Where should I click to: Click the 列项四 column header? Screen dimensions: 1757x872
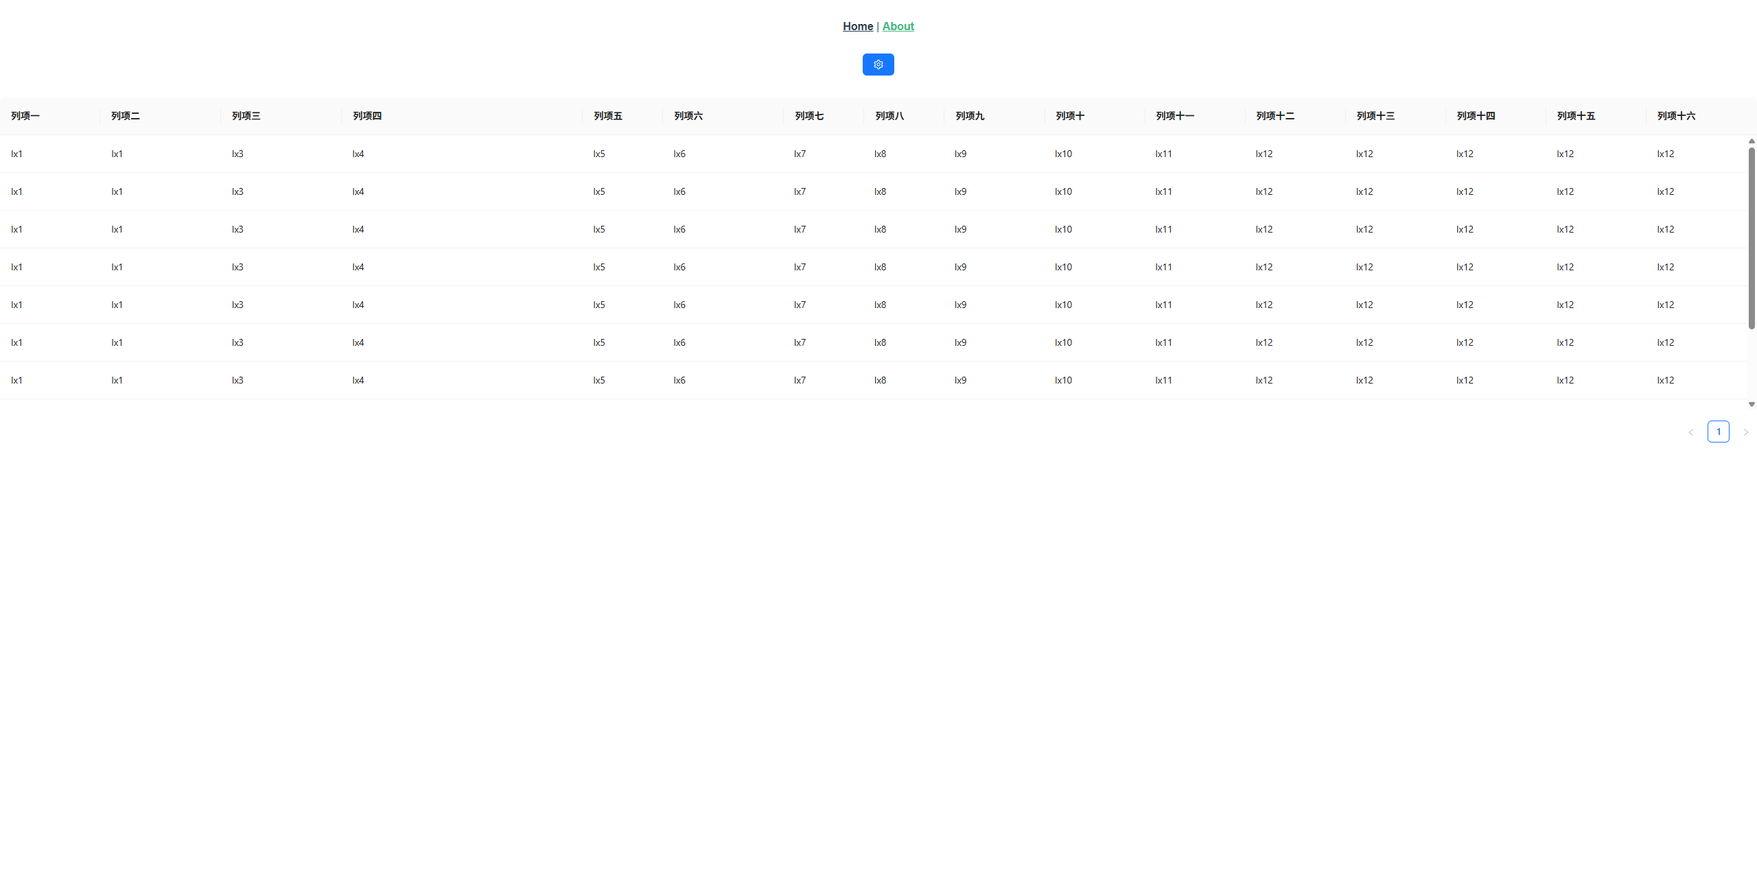pyautogui.click(x=367, y=116)
